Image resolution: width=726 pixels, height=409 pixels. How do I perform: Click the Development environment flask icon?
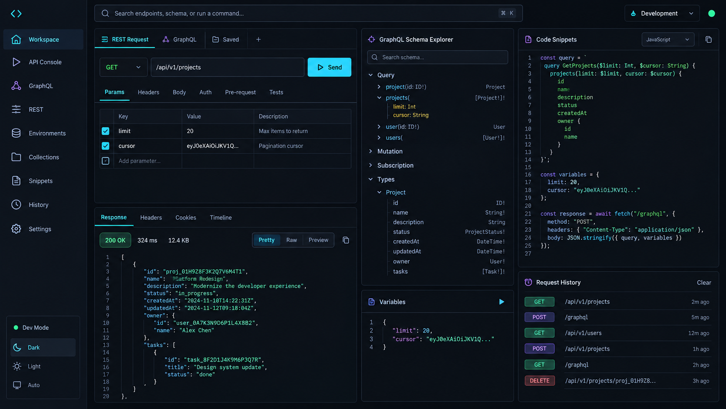[633, 13]
